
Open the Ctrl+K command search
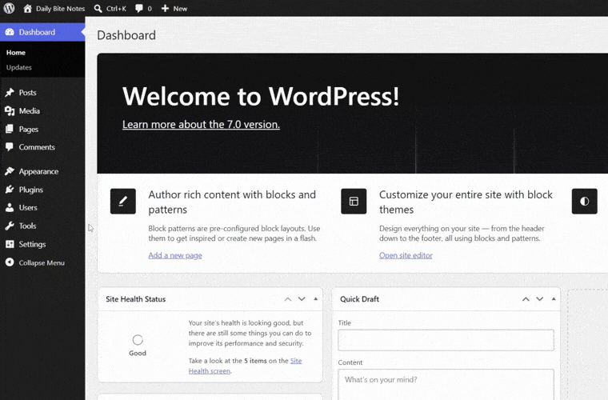(x=110, y=9)
